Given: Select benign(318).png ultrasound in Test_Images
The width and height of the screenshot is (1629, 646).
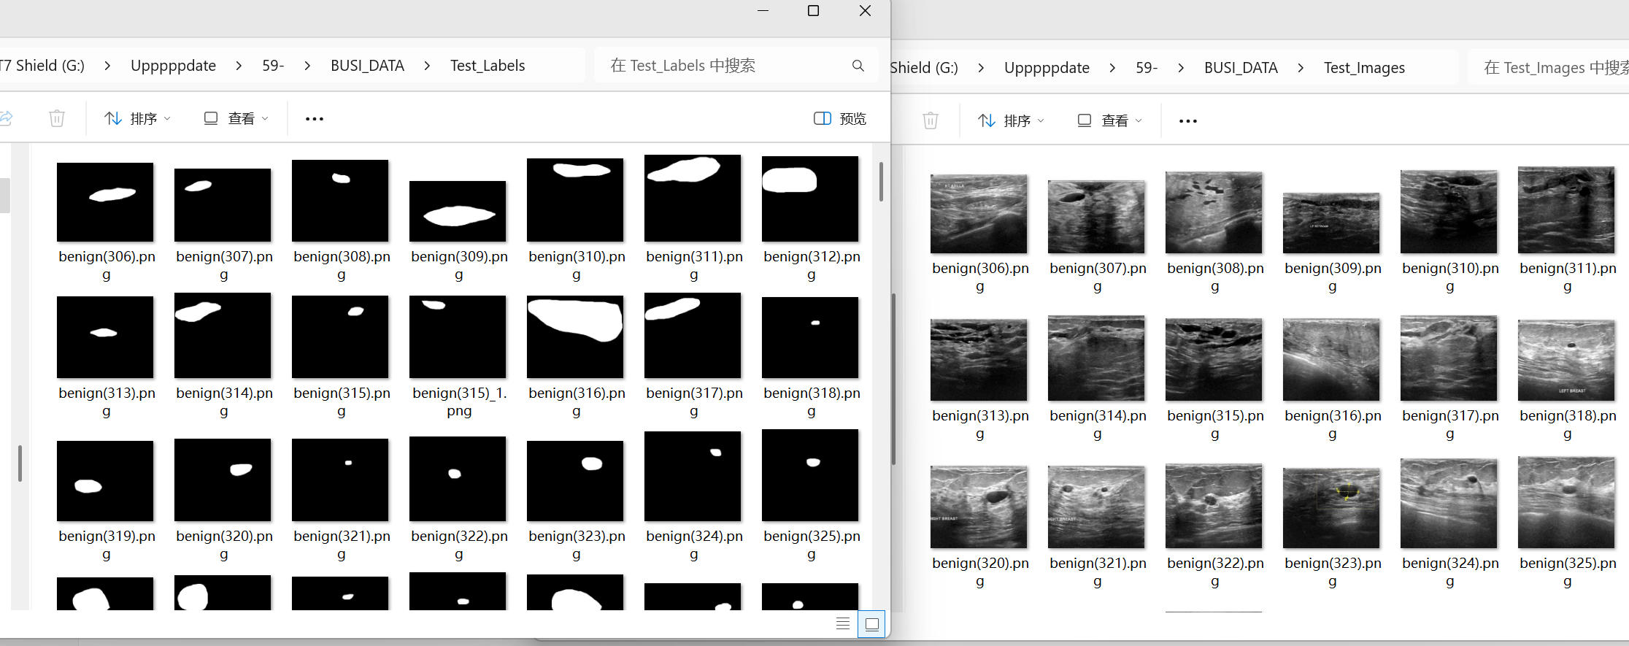Looking at the screenshot, I should (1566, 361).
